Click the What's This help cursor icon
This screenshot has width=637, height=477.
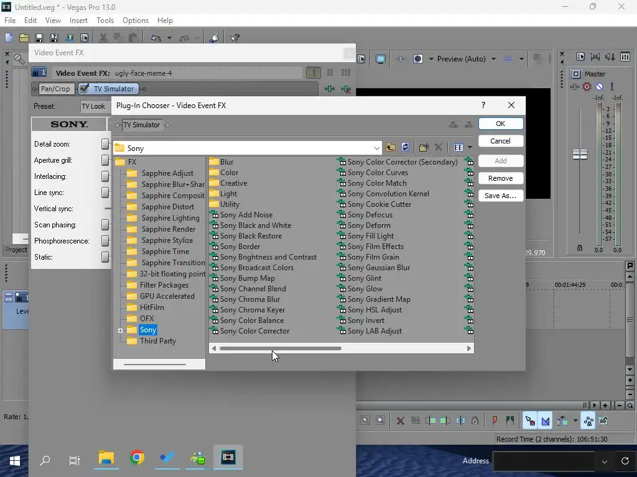tap(235, 38)
